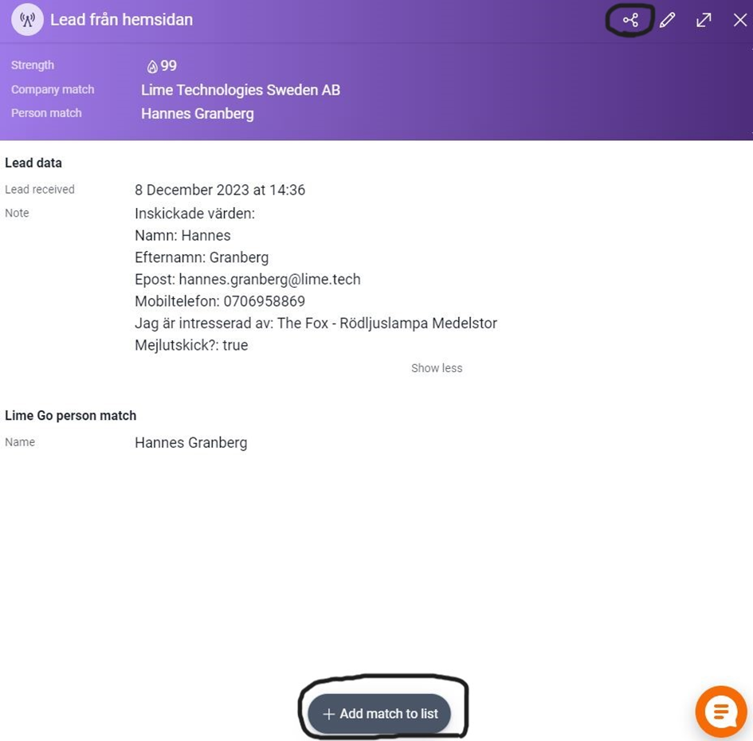The image size is (753, 741).
Task: Click the date 8 December 2023 at 14:36
Action: (x=220, y=190)
